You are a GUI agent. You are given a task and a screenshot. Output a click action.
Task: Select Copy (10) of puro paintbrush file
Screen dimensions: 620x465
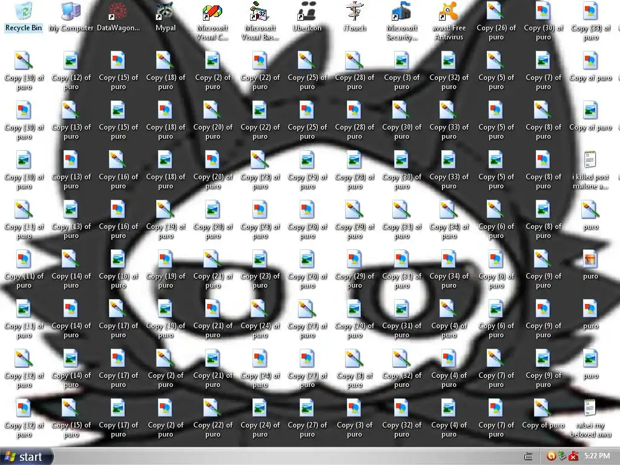pyautogui.click(x=24, y=71)
